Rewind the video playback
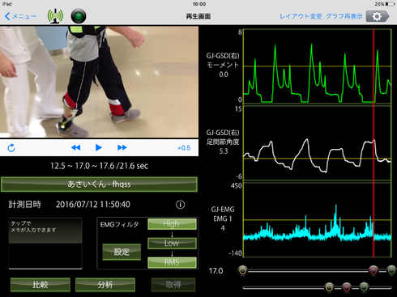Image resolution: width=397 pixels, height=297 pixels. pyautogui.click(x=75, y=147)
